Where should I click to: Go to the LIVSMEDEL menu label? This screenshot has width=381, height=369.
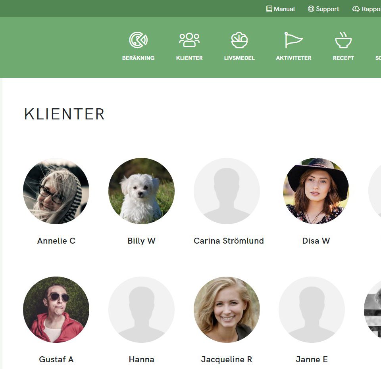tap(239, 58)
